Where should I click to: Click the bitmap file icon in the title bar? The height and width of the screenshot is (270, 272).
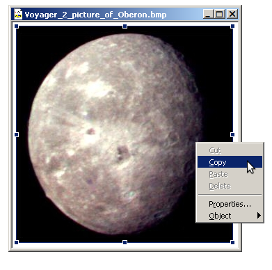pos(18,14)
